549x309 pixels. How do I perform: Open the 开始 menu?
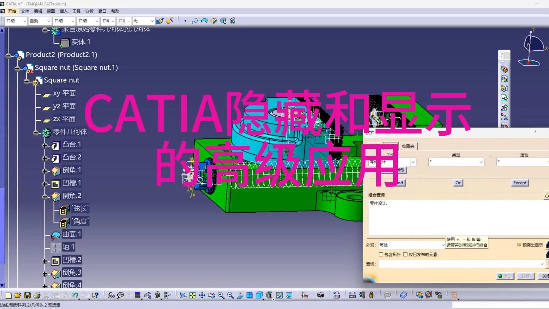click(x=12, y=11)
